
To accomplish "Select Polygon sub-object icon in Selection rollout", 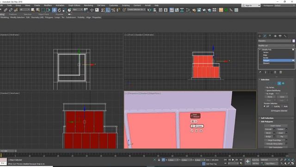I will [x=279, y=83].
